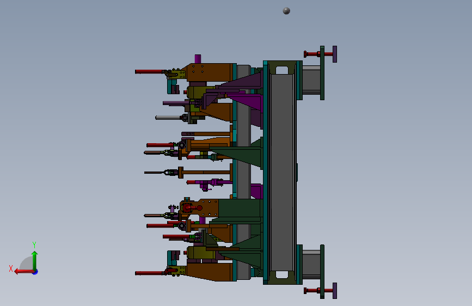Viewport: 472px width, 306px height.
Task: Select the silver-gray cylindrical handle rod
Action: click(169, 118)
